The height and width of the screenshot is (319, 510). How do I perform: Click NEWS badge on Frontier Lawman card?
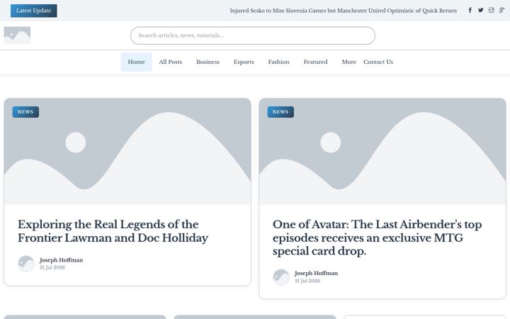pos(25,112)
